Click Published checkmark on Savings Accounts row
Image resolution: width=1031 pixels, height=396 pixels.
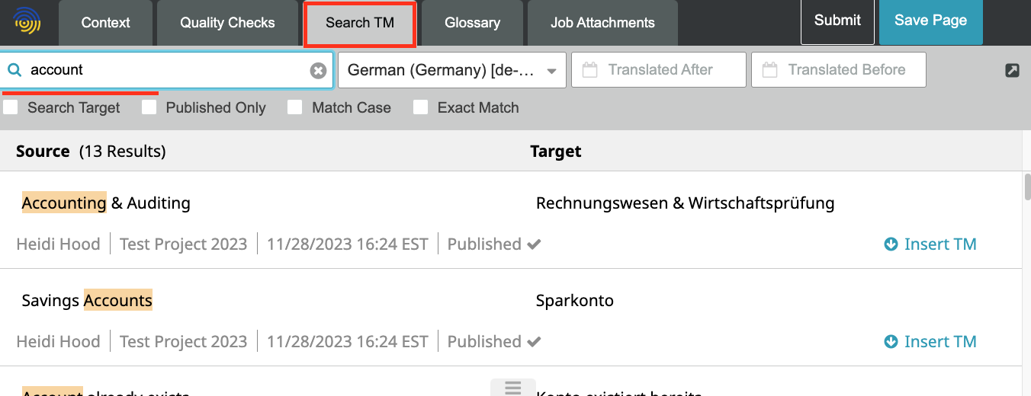point(534,342)
